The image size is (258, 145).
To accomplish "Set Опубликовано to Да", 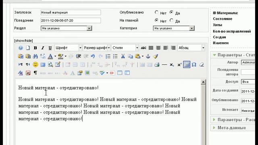I will pos(171,12).
